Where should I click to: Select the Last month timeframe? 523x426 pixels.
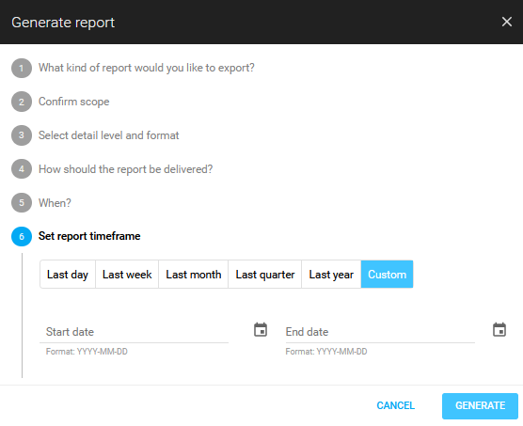(x=194, y=275)
